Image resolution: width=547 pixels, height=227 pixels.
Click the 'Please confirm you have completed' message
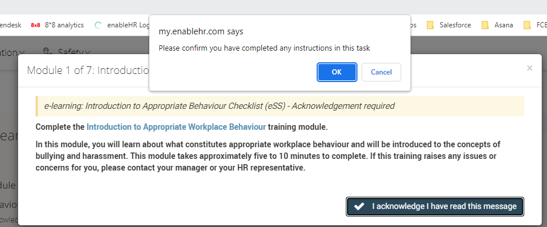click(x=264, y=48)
